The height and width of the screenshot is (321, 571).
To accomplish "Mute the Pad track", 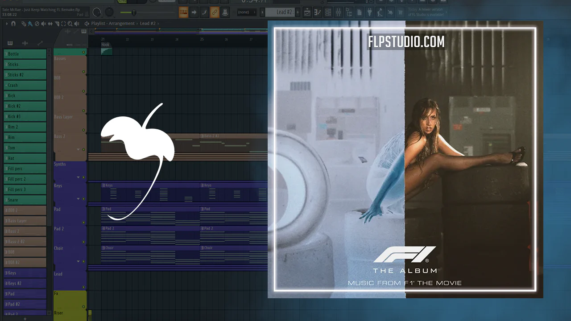I will click(83, 222).
